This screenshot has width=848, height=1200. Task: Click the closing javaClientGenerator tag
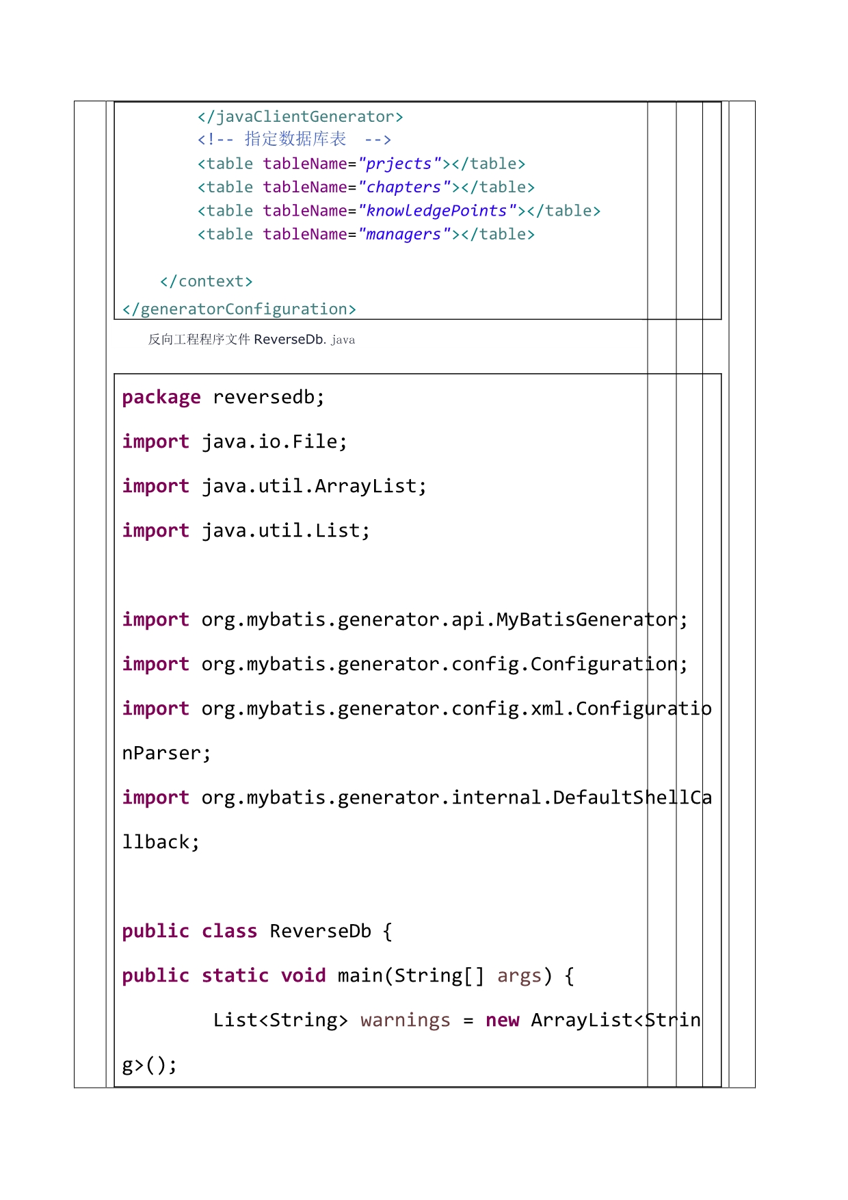pos(300,117)
